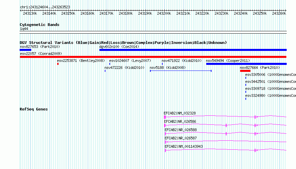The width and height of the screenshot is (296, 169).
Task: Select the dgv602n100 (Coe2014) blue variant bar
Action: pos(193,50)
